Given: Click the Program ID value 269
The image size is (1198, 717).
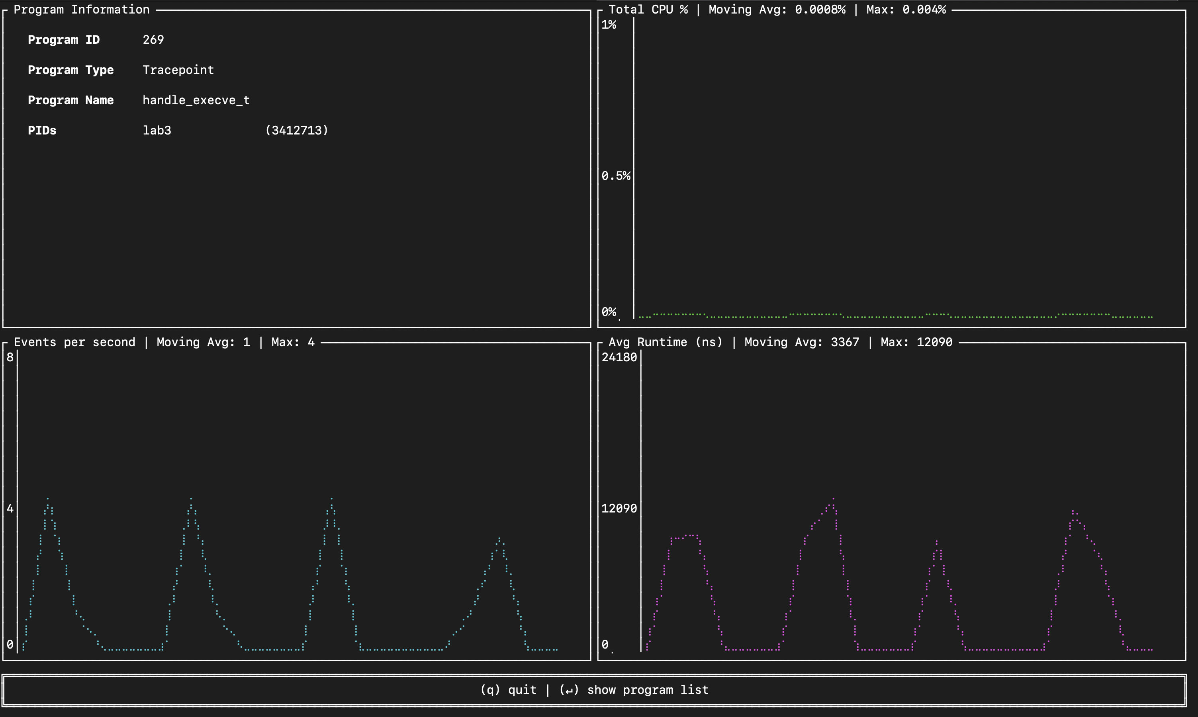Looking at the screenshot, I should point(153,40).
